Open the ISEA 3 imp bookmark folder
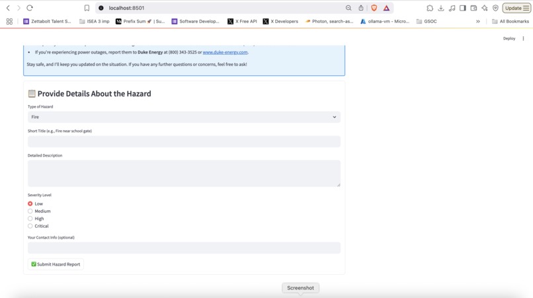The image size is (533, 298). pyautogui.click(x=95, y=21)
